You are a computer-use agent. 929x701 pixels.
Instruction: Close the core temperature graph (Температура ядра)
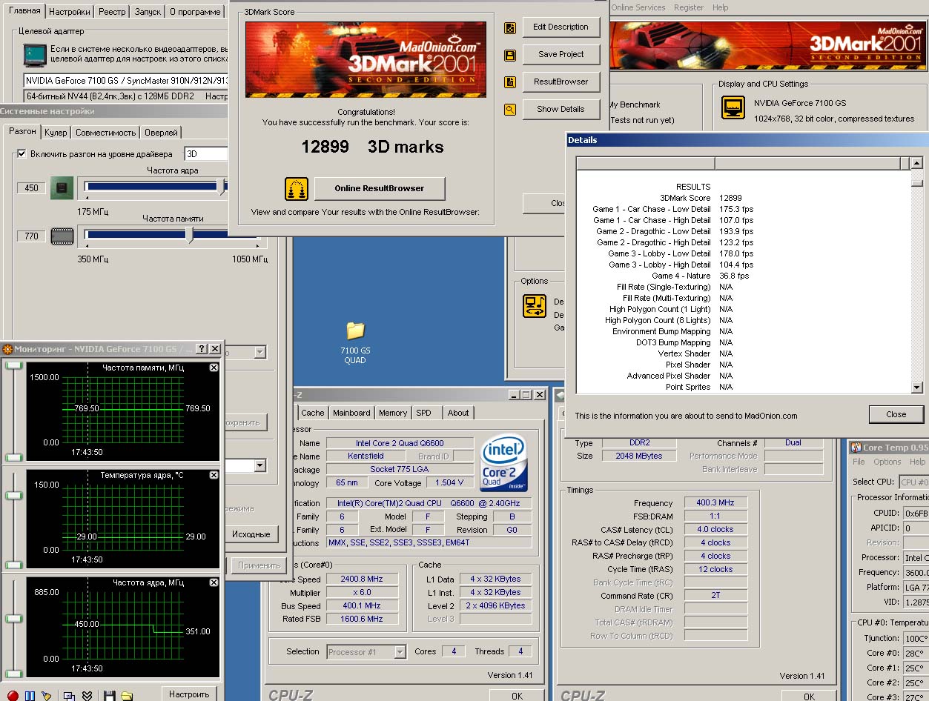(x=214, y=475)
